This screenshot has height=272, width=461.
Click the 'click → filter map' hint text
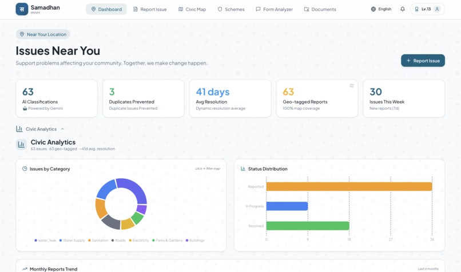pyautogui.click(x=208, y=169)
